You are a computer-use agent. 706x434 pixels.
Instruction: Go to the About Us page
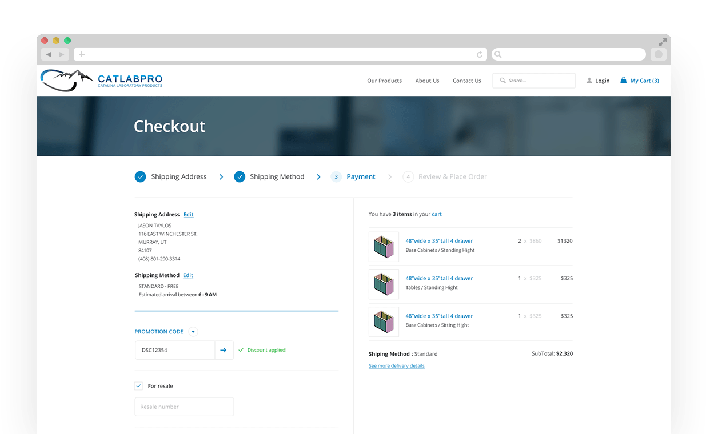point(427,81)
